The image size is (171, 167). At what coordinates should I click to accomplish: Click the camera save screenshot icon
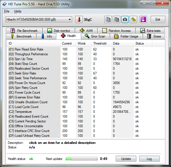click(x=125, y=19)
